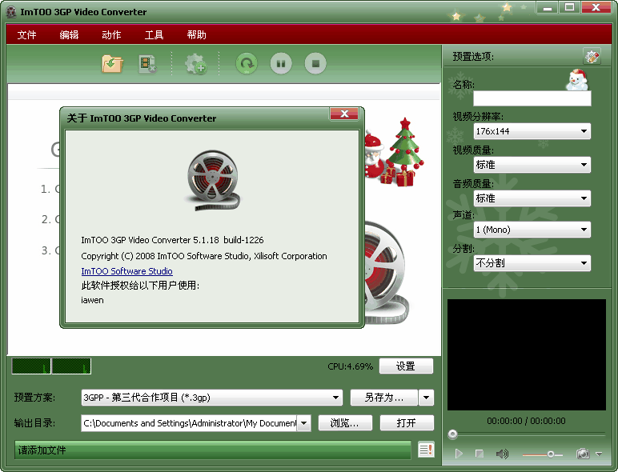Mute audio with the speaker icon
Screen dimensions: 618x472
(502, 454)
